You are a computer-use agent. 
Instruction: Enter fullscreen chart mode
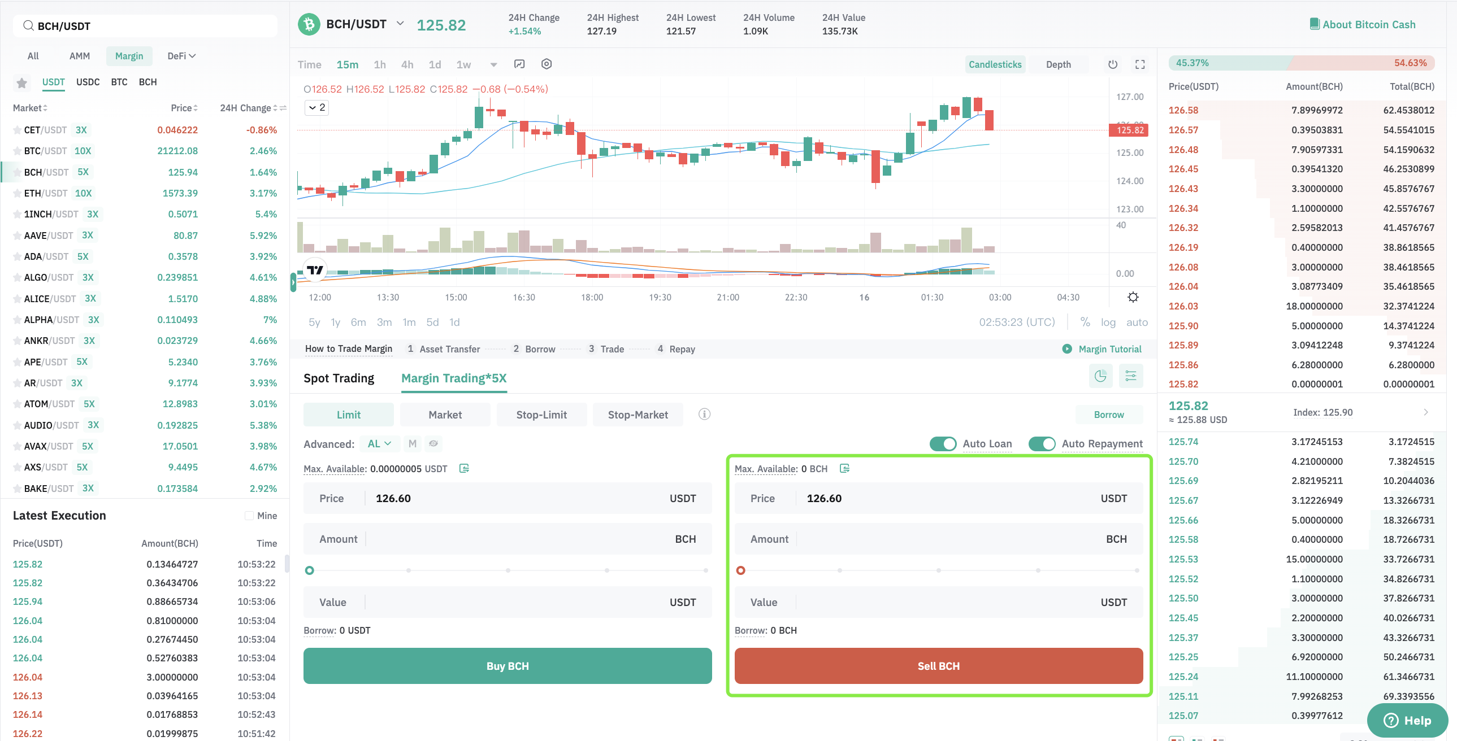coord(1141,64)
